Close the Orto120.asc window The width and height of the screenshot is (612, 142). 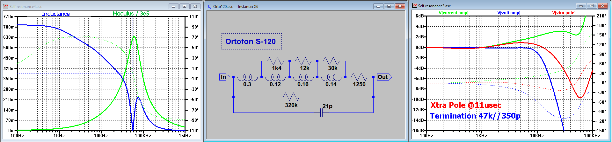[400, 6]
